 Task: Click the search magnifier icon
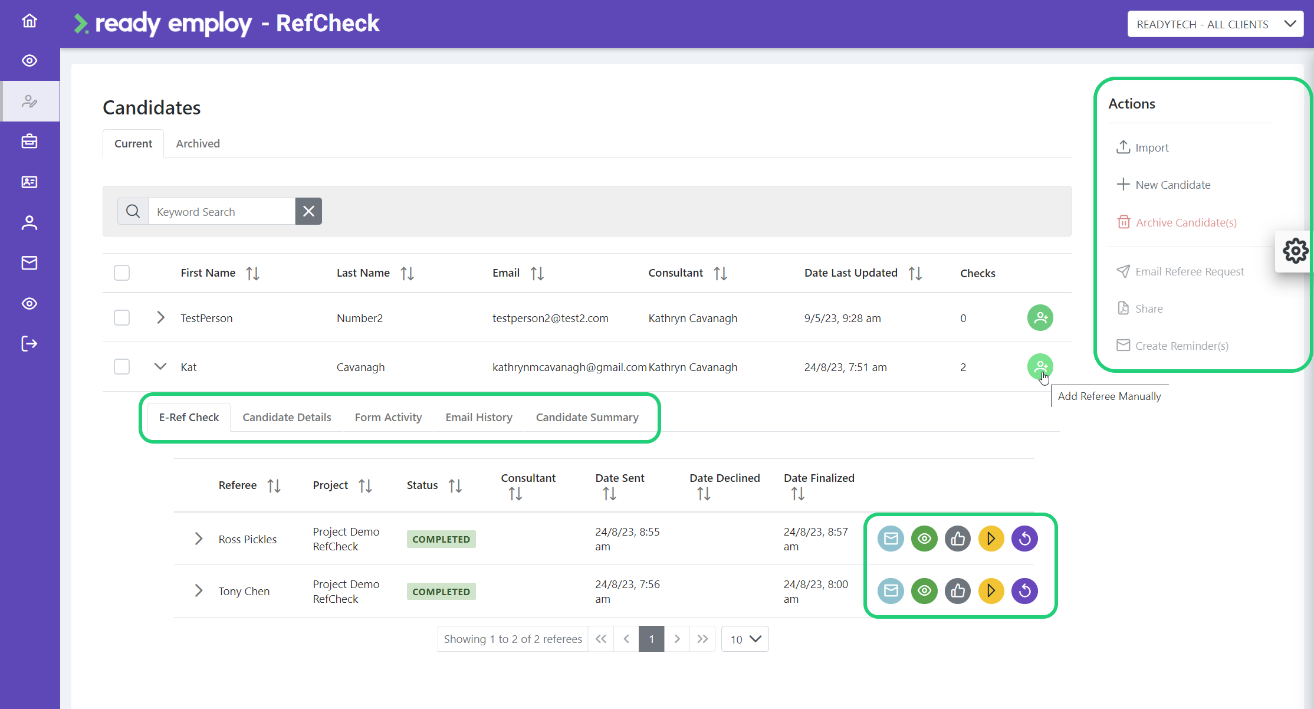click(x=133, y=211)
